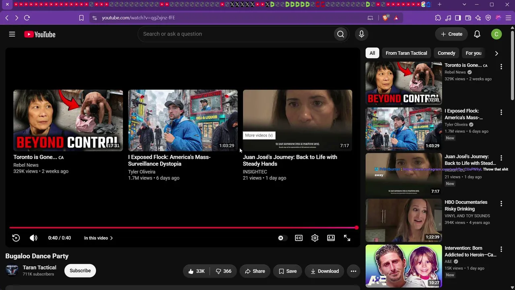
Task: Reload the current page
Action: [27, 18]
